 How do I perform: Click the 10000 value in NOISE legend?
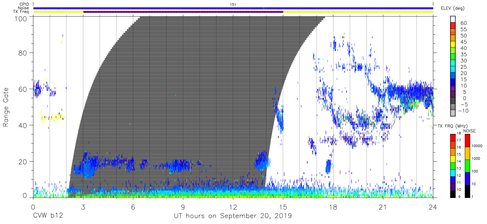tap(477, 146)
